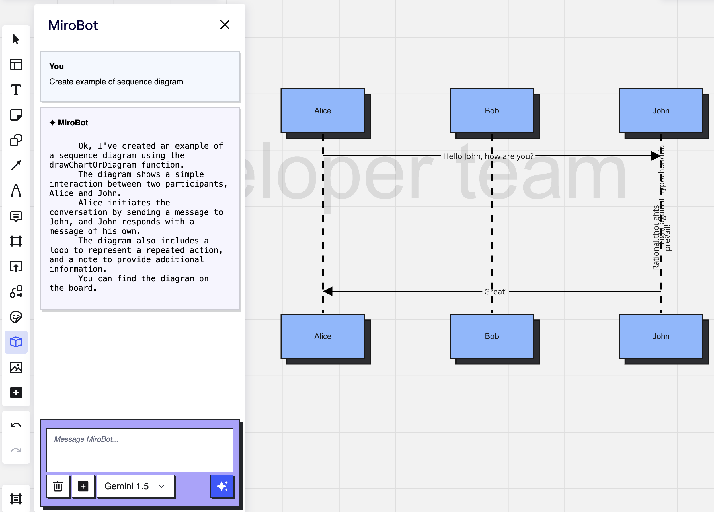Select the cursor/select tool
Screen dimensions: 714x512
pos(16,39)
